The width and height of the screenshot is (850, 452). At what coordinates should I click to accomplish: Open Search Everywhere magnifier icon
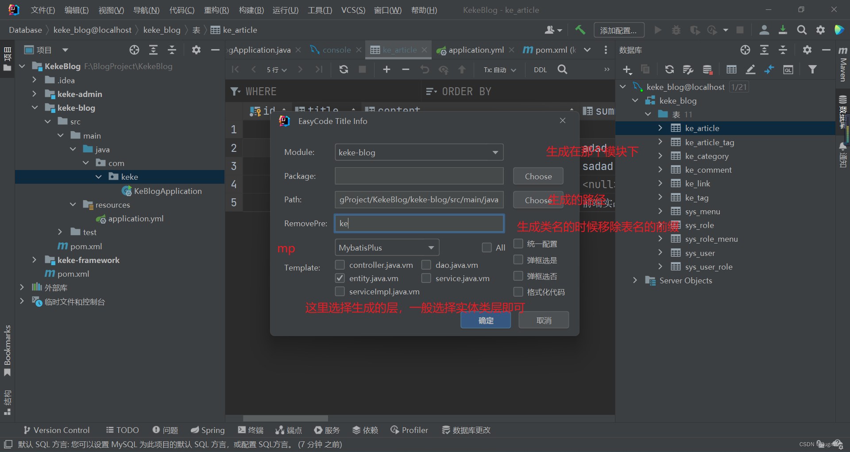(x=802, y=30)
